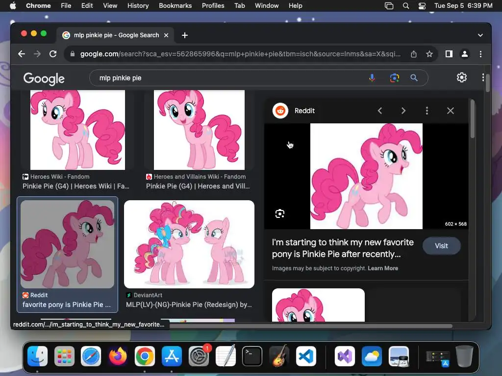Open the Chrome app menu
The height and width of the screenshot is (376, 502).
[x=38, y=5]
